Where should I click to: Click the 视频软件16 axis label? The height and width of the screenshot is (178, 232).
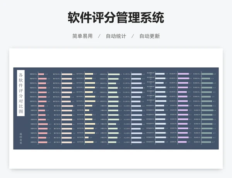[34, 74]
